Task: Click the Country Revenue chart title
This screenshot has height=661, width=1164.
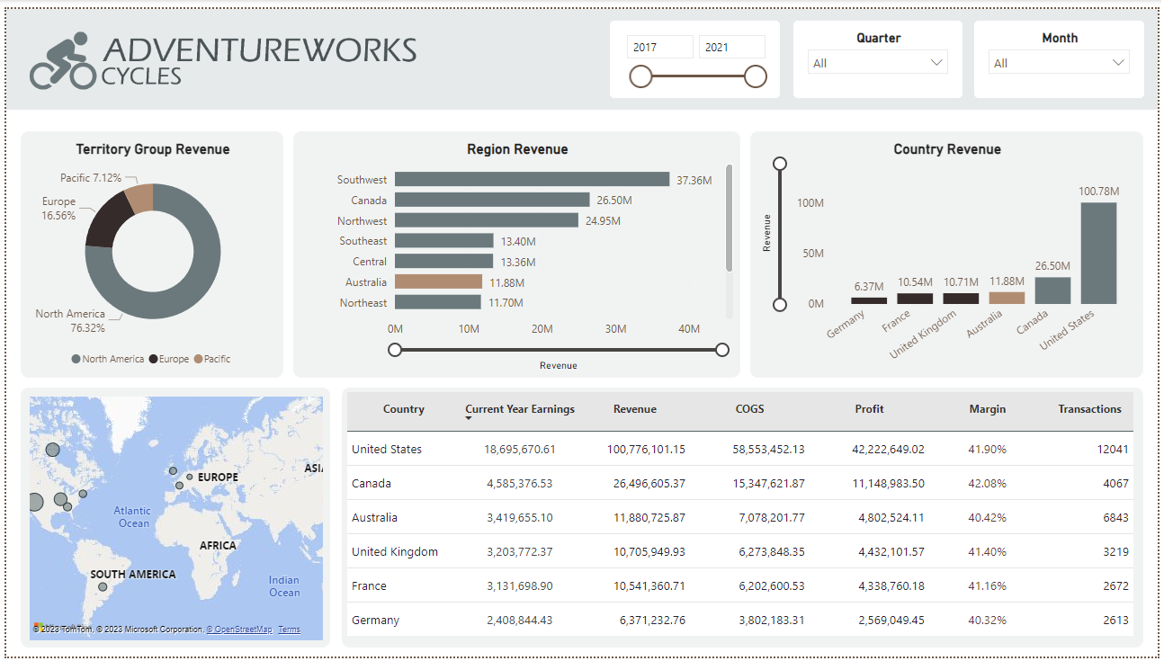Action: (947, 149)
